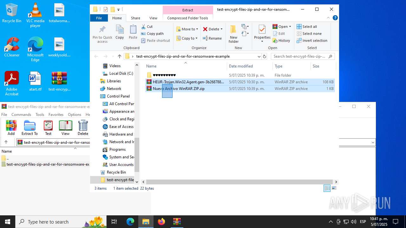Open Windows Start button
Viewport: 406px width, 228px height.
tap(8, 222)
